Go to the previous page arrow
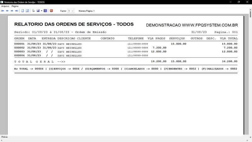The image size is (252, 142). (7, 11)
